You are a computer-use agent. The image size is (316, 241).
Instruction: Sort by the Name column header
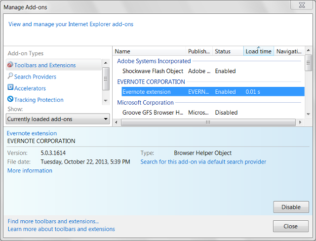click(149, 51)
